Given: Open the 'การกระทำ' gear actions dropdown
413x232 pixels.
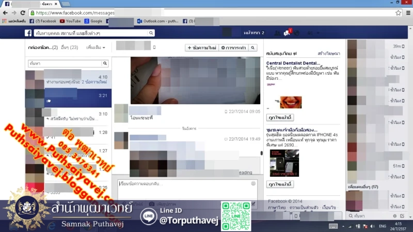Looking at the screenshot, I should pos(233,47).
